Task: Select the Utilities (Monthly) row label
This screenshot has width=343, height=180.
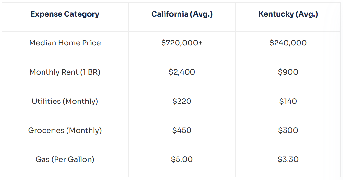Action: tap(65, 101)
